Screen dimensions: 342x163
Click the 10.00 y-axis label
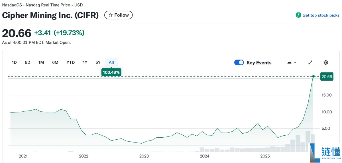pyautogui.click(x=327, y=112)
